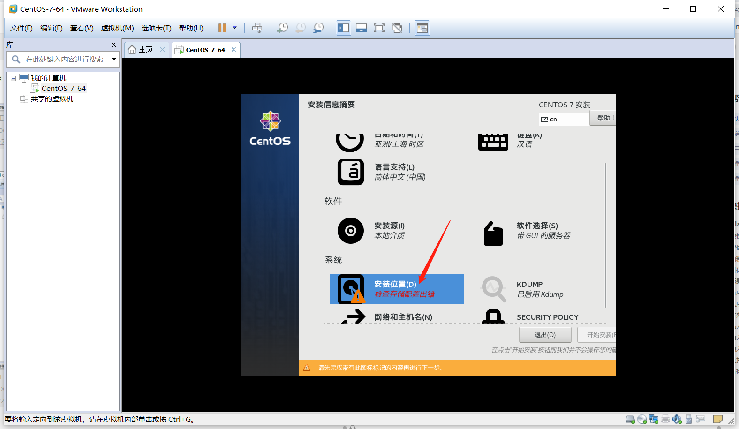The height and width of the screenshot is (429, 739).
Task: Open the 文件(F) menu
Action: point(22,28)
